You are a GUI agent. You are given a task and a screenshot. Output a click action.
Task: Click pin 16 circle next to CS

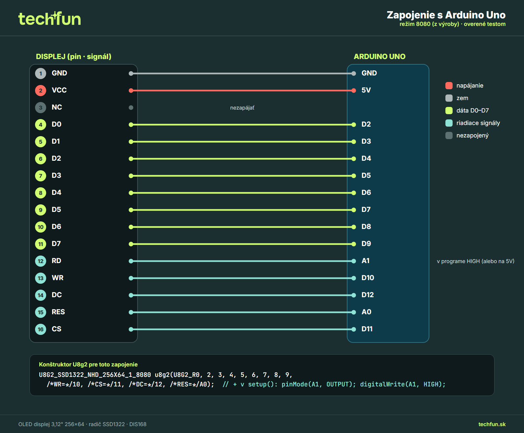41,329
